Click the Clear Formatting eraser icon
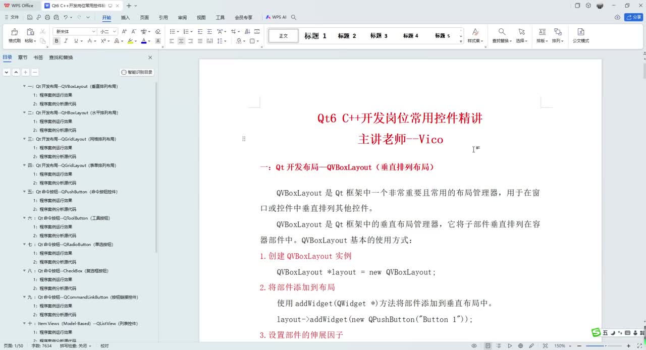Viewport: 646px width, 350px height. click(x=157, y=31)
